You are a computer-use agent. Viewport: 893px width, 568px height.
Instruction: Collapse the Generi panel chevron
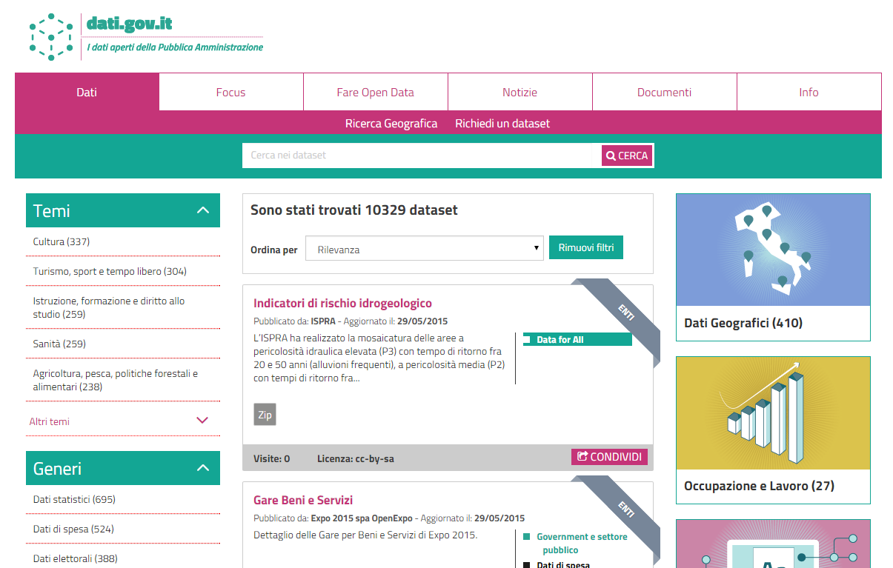pyautogui.click(x=203, y=469)
